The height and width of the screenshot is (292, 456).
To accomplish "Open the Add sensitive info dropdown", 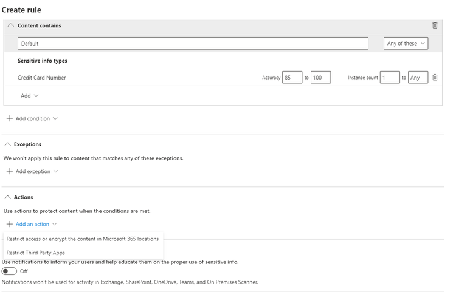I will 29,96.
